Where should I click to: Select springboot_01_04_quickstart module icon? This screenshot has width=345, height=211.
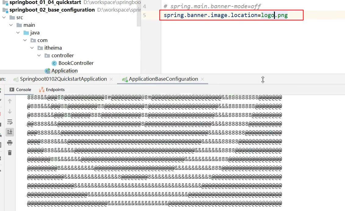pos(5,3)
